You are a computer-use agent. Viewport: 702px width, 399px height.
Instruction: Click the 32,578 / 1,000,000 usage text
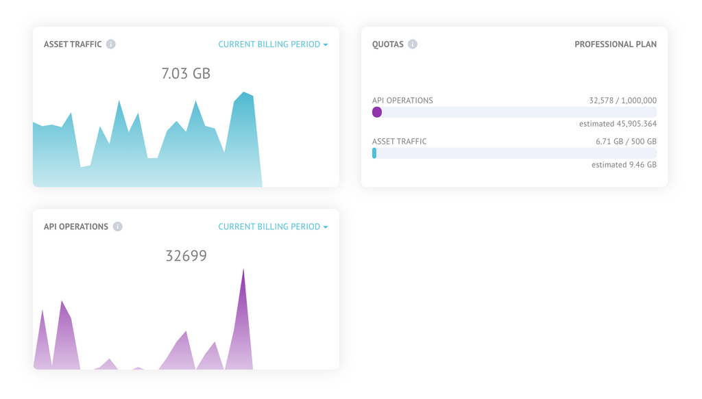tap(622, 101)
